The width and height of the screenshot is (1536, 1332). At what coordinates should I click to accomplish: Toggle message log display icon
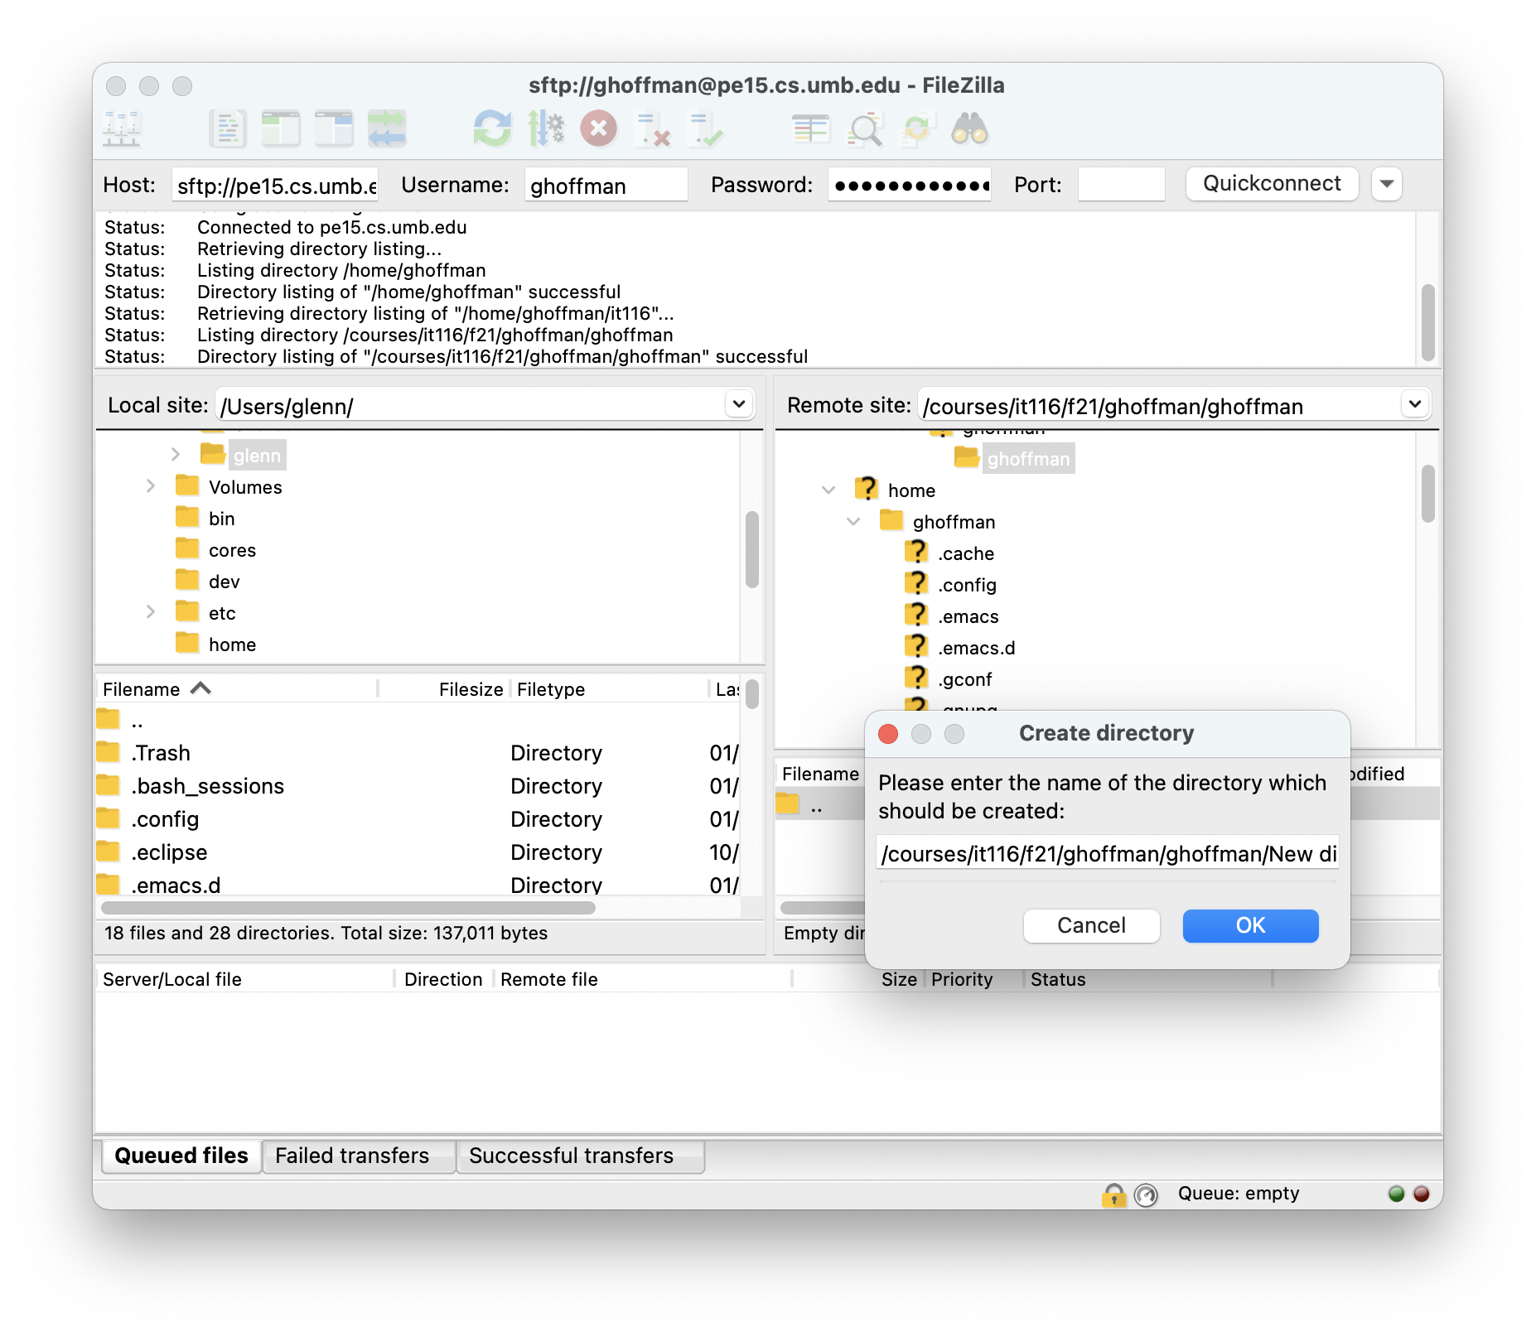(228, 129)
